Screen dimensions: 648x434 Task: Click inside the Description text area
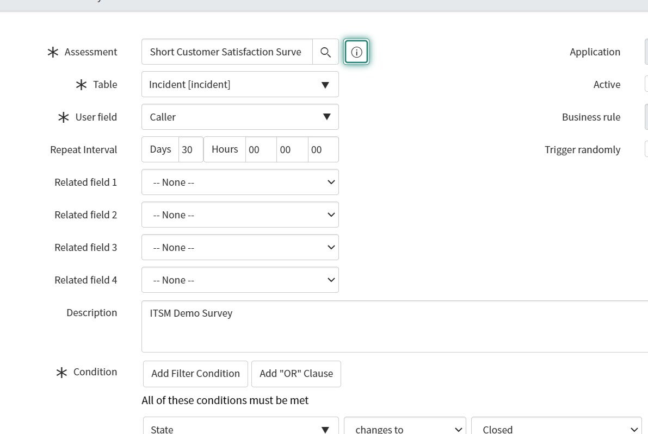[394, 327]
